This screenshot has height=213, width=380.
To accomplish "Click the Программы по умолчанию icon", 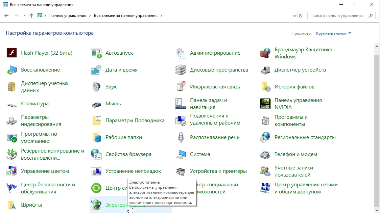I will click(11, 137).
